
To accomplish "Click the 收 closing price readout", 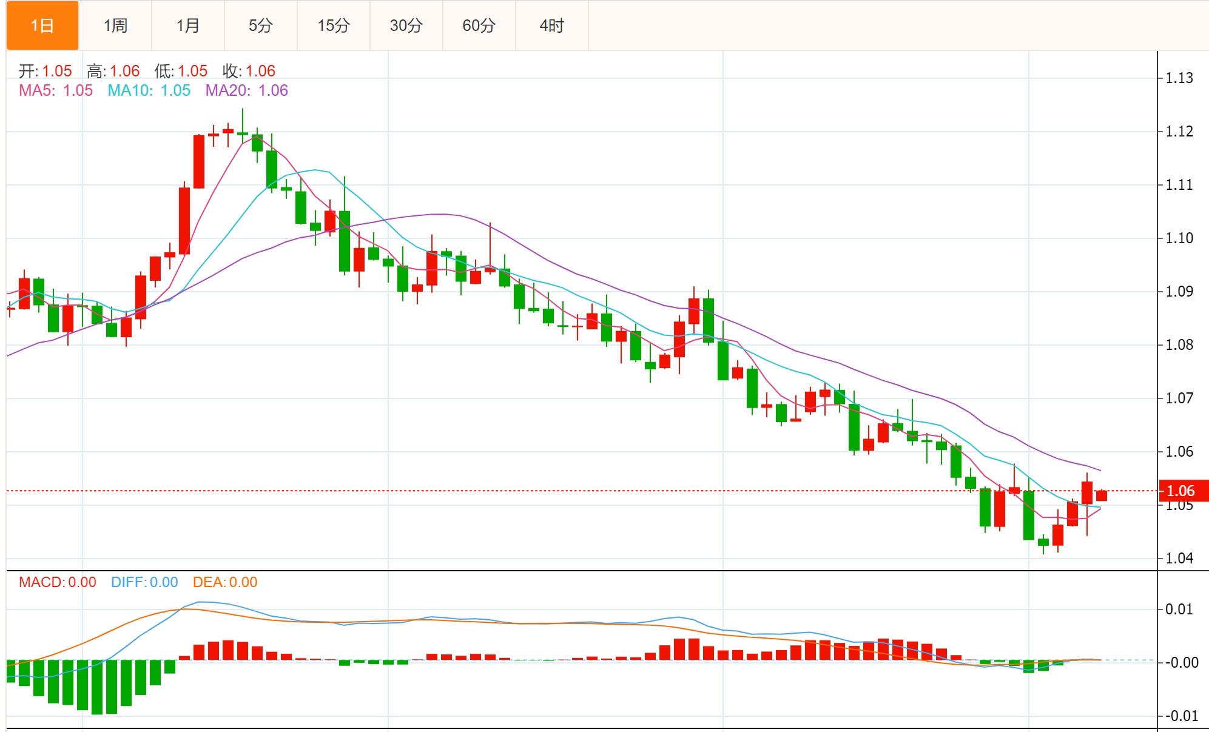I will [x=249, y=71].
